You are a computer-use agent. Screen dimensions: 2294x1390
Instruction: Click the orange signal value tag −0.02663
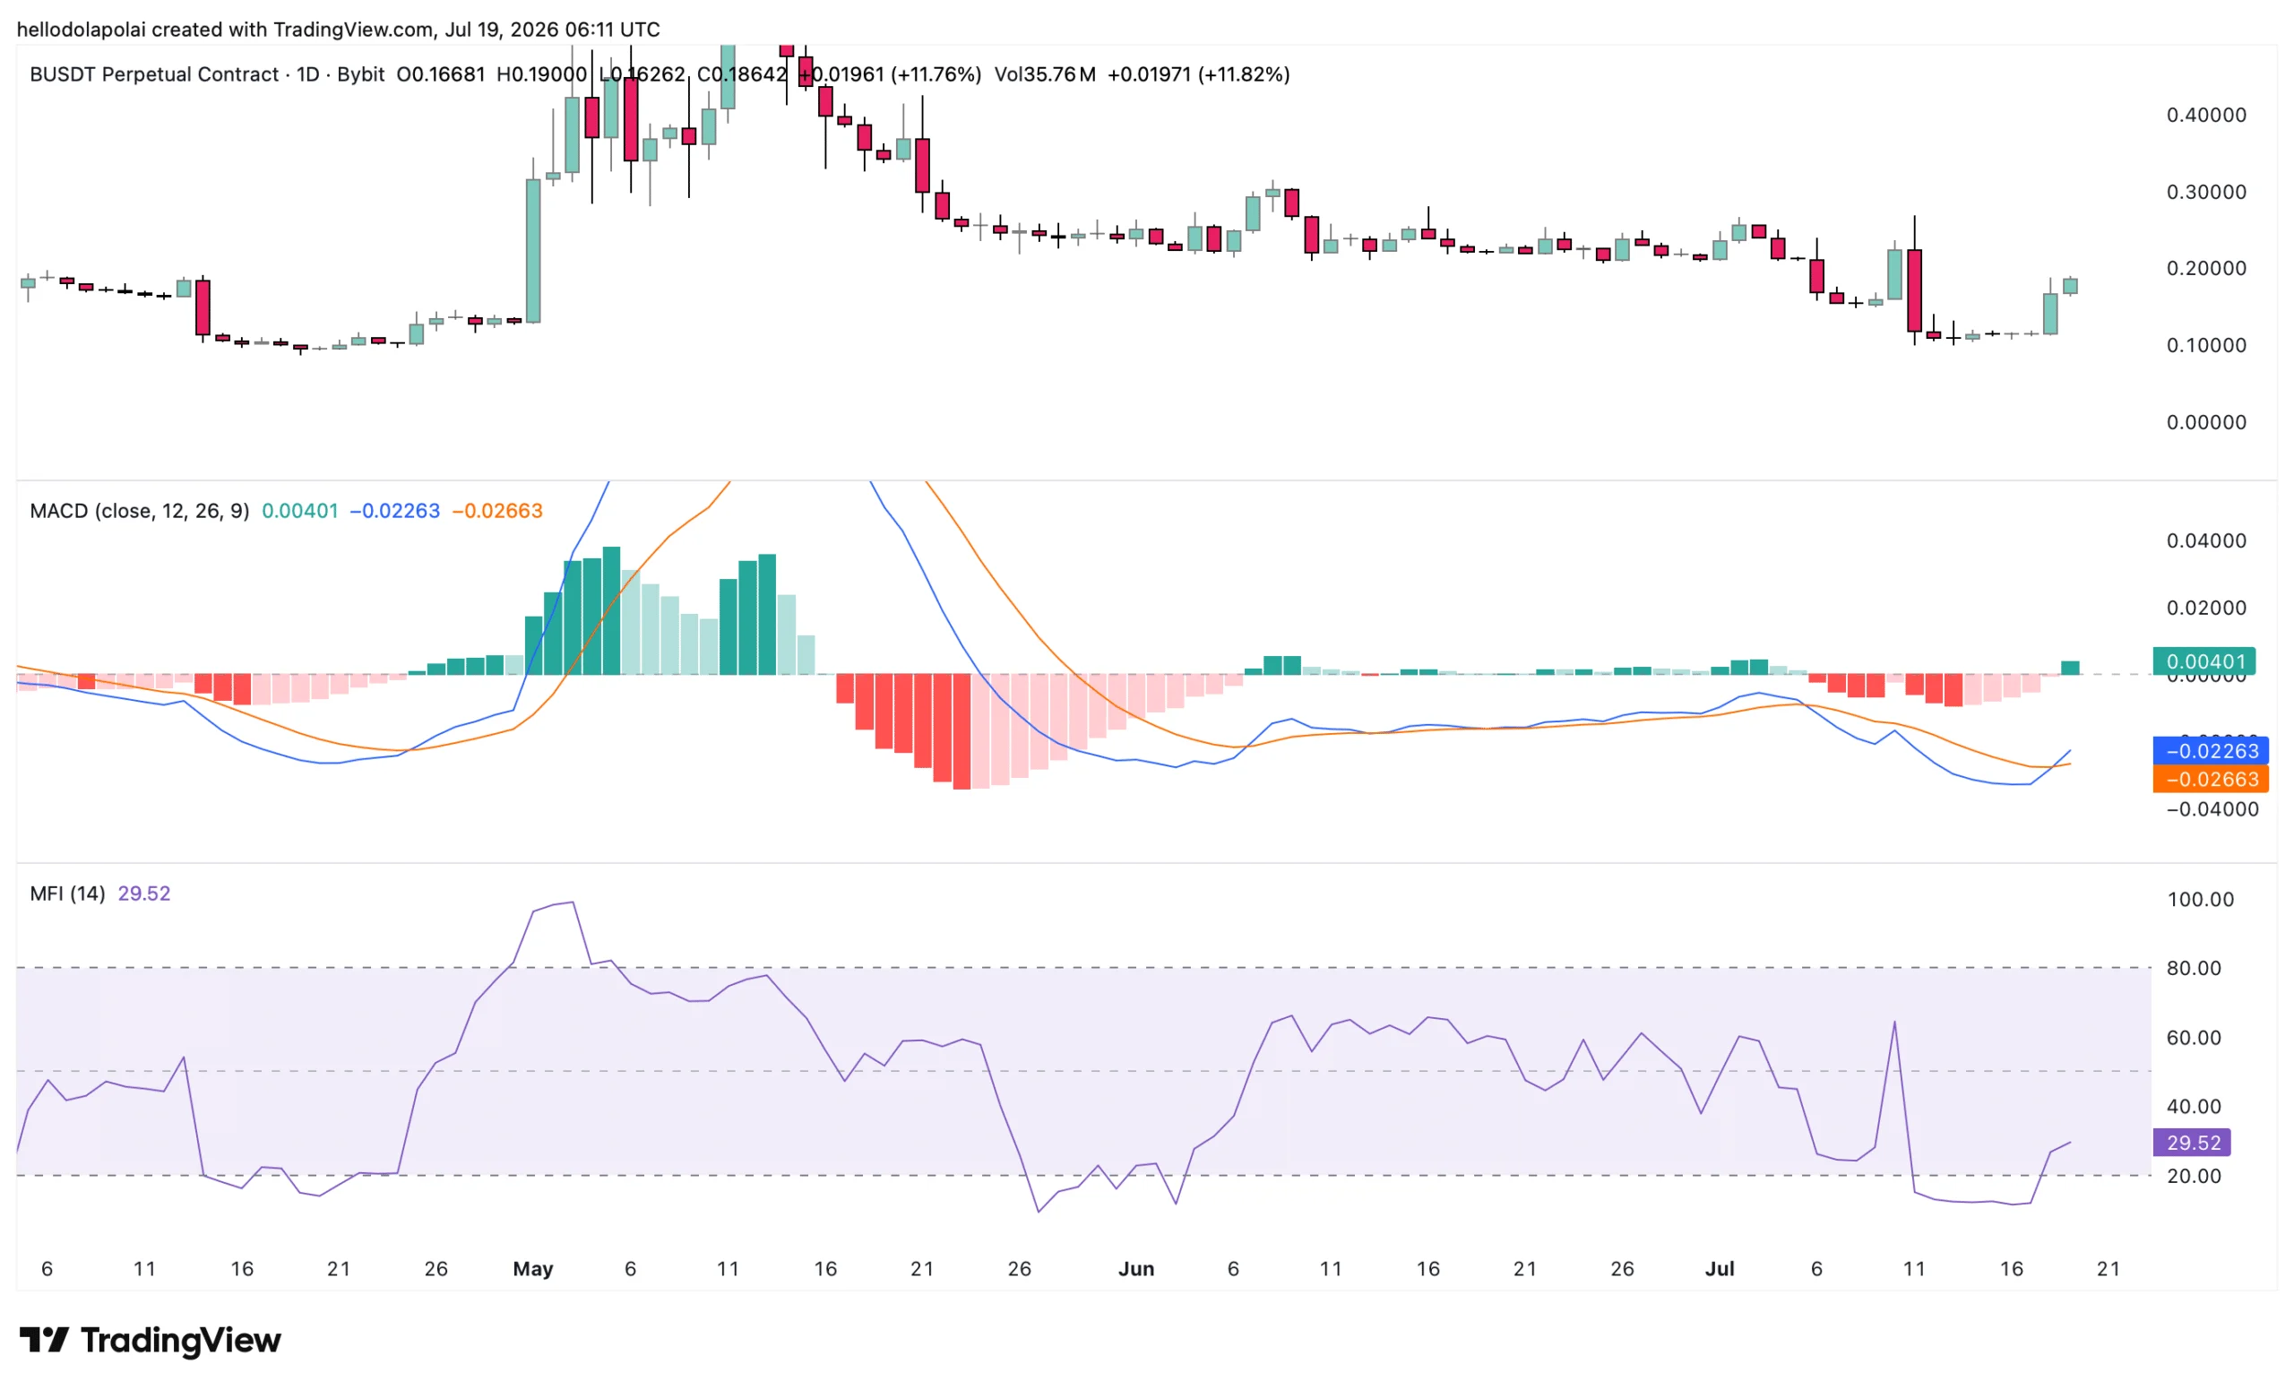(2212, 778)
